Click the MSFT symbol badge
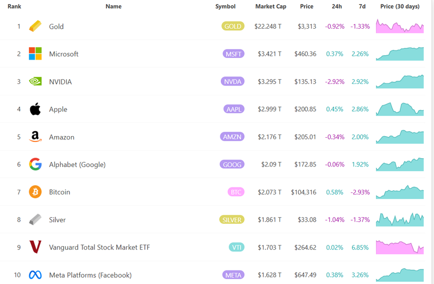This screenshot has height=284, width=434. [x=233, y=54]
